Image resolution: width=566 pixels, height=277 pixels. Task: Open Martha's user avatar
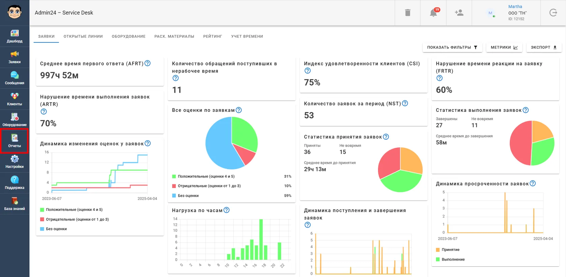coord(491,13)
